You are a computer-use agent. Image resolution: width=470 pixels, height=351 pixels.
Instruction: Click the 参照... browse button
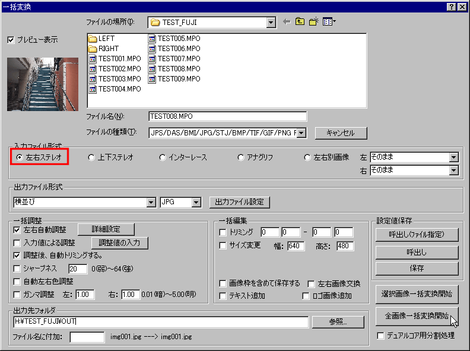338,322
